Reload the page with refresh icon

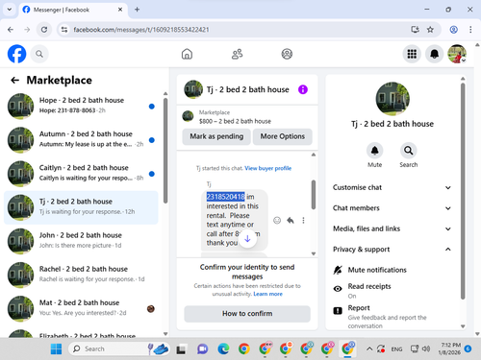coord(44,30)
